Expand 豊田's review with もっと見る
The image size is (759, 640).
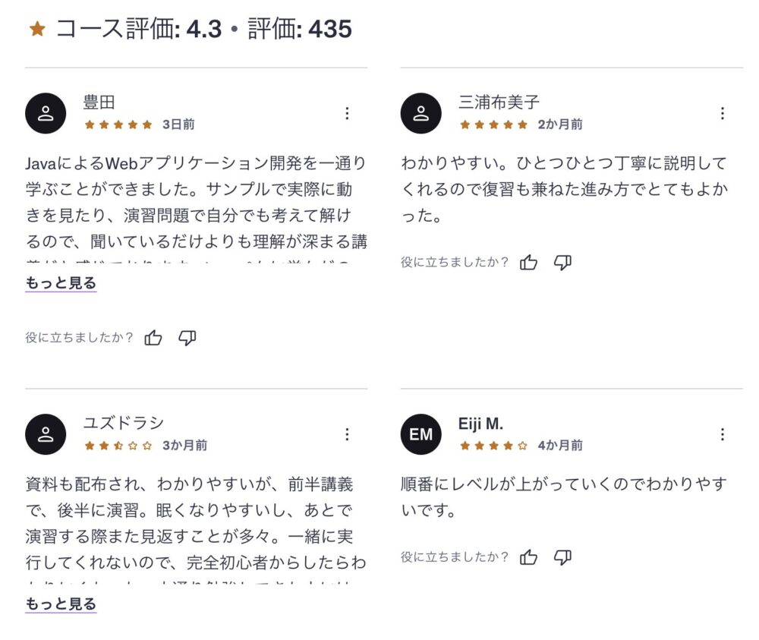[61, 283]
